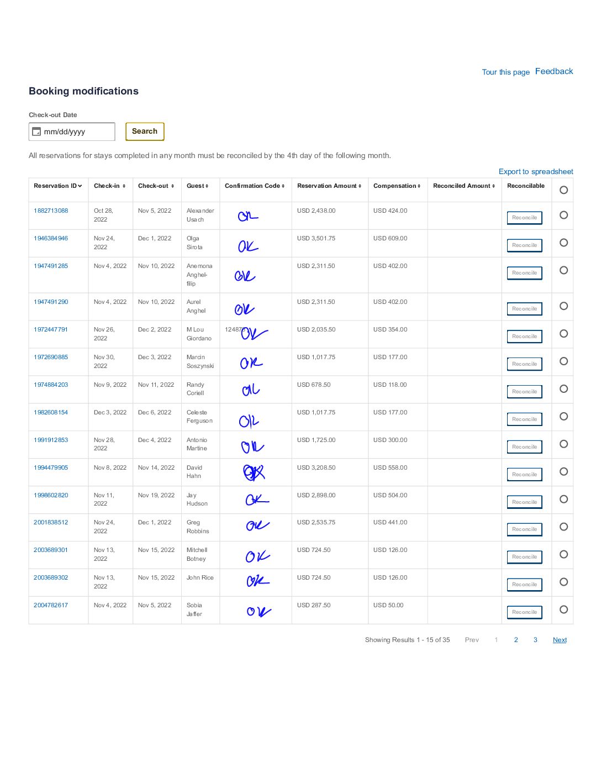Image resolution: width=601 pixels, height=778 pixels.
Task: Click the Check-out Date input field
Action: 77,132
